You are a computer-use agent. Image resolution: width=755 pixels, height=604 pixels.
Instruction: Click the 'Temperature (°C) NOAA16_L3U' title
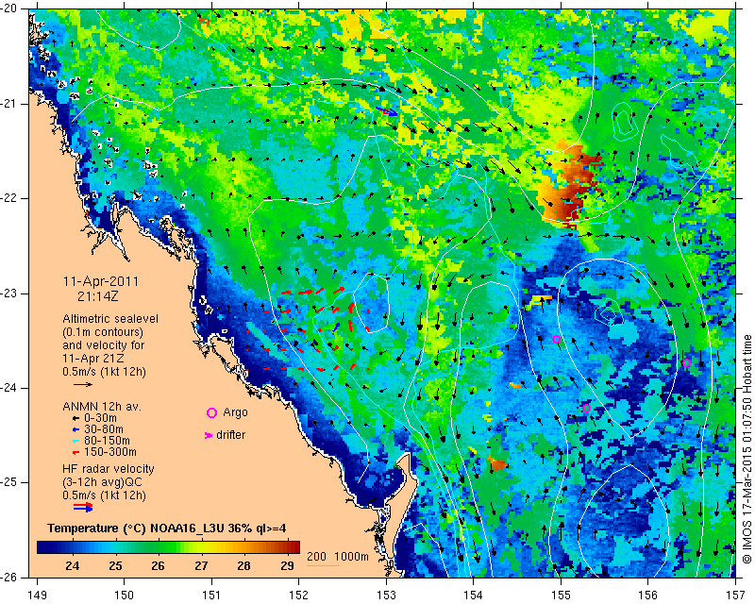(136, 528)
